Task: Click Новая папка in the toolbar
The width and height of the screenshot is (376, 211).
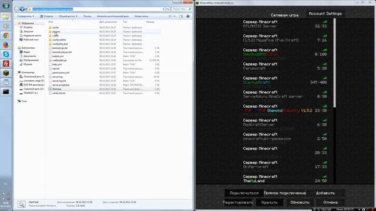Action: 141,16
